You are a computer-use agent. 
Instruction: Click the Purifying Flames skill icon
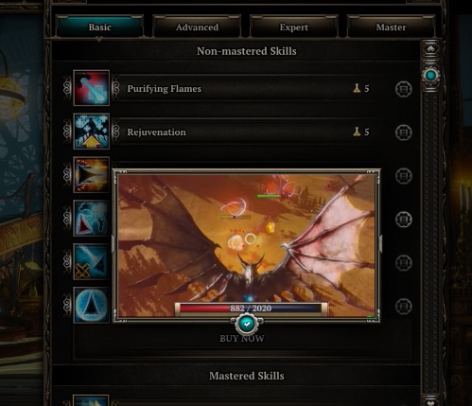pyautogui.click(x=92, y=88)
